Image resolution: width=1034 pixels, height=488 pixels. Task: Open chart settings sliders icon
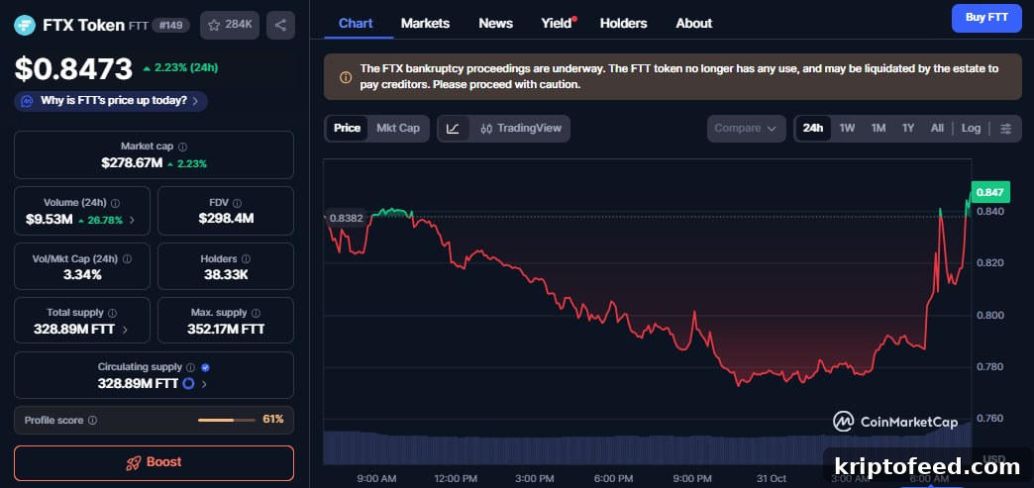tap(1005, 129)
